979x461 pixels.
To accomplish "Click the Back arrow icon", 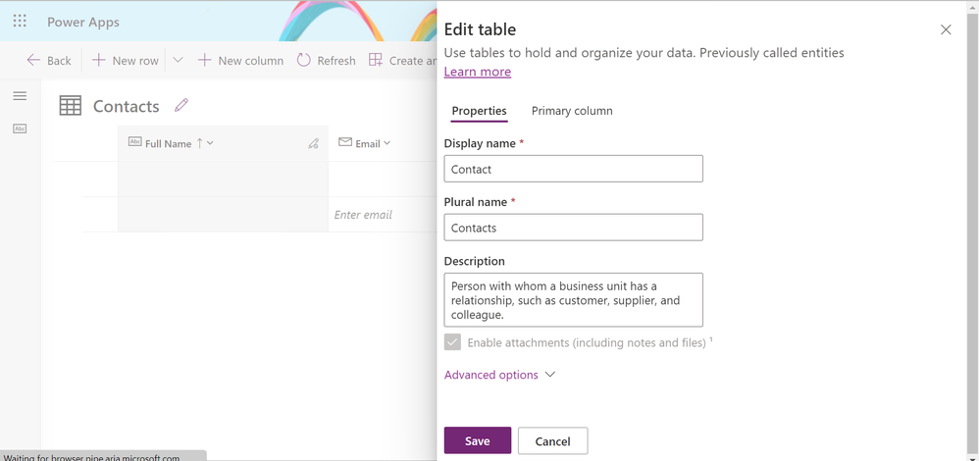I will point(33,60).
